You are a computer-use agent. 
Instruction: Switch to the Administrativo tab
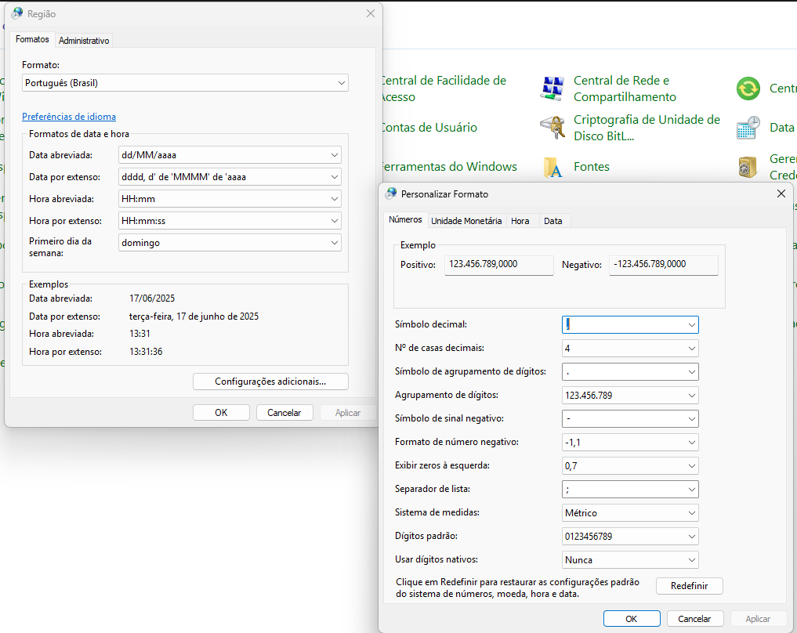pyautogui.click(x=84, y=40)
